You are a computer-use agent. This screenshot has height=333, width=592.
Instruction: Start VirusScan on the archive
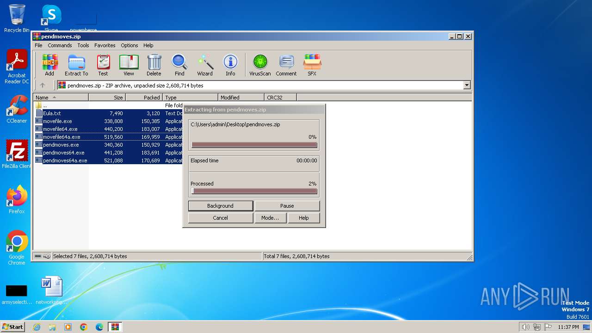click(x=260, y=65)
